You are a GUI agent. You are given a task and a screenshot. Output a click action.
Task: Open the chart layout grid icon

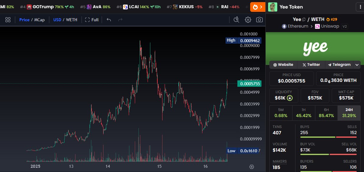[x=8, y=20]
